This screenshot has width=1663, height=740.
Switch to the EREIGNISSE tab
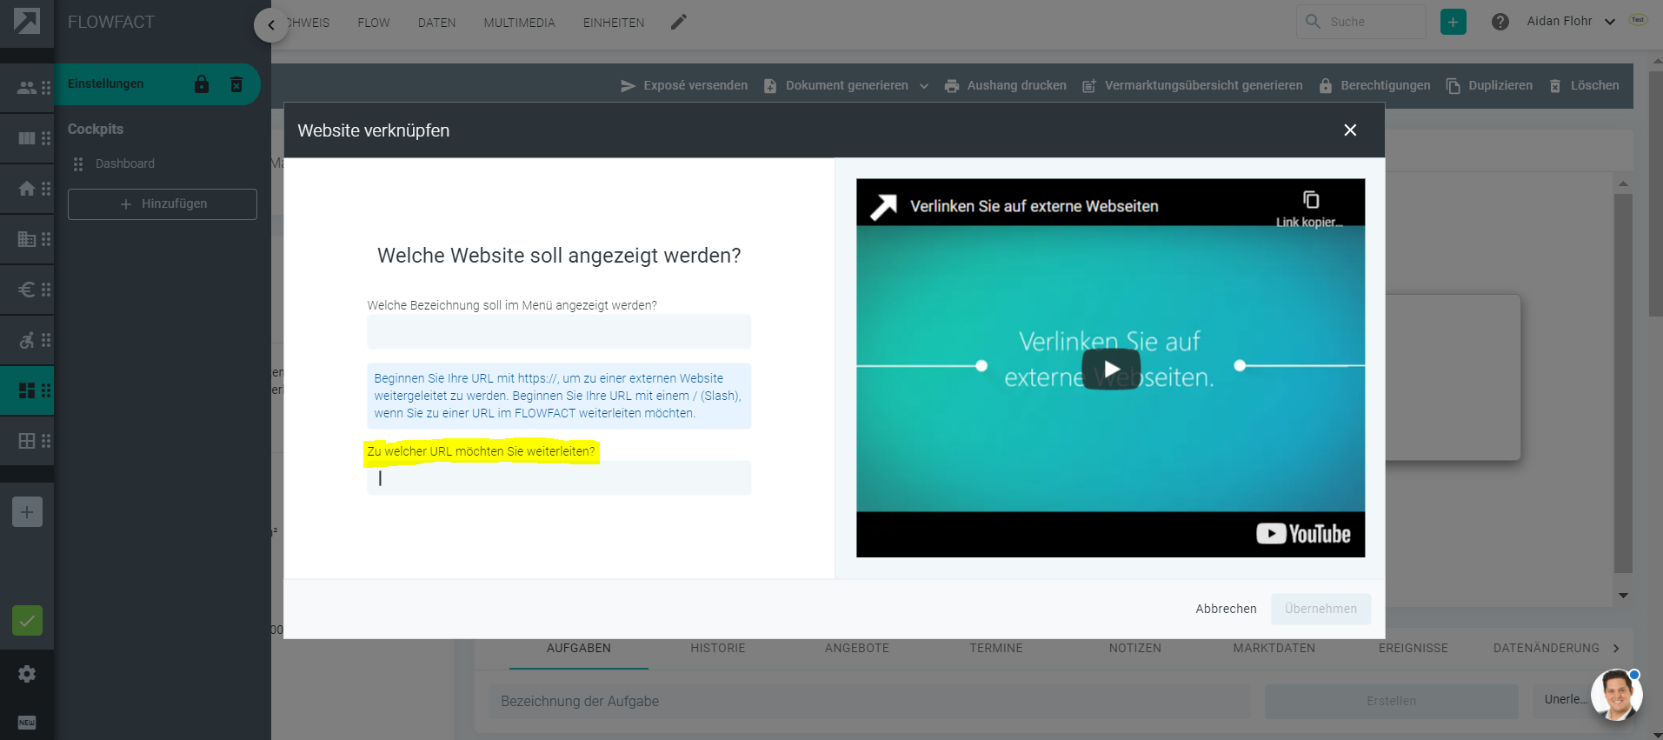(1414, 648)
